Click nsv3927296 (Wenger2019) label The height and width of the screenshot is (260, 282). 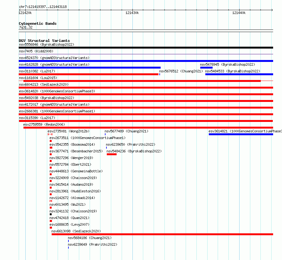click(x=71, y=158)
